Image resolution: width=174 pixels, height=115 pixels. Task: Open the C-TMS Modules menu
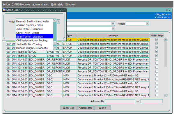[x=21, y=5]
